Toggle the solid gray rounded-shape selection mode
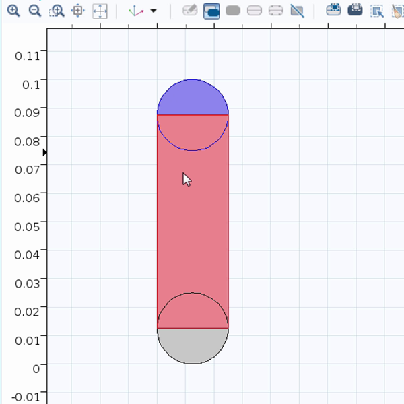Screen dimensions: 404x404 coord(233,11)
